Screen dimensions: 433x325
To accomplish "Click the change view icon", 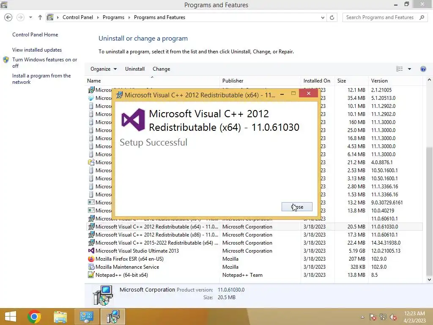I will tap(399, 69).
